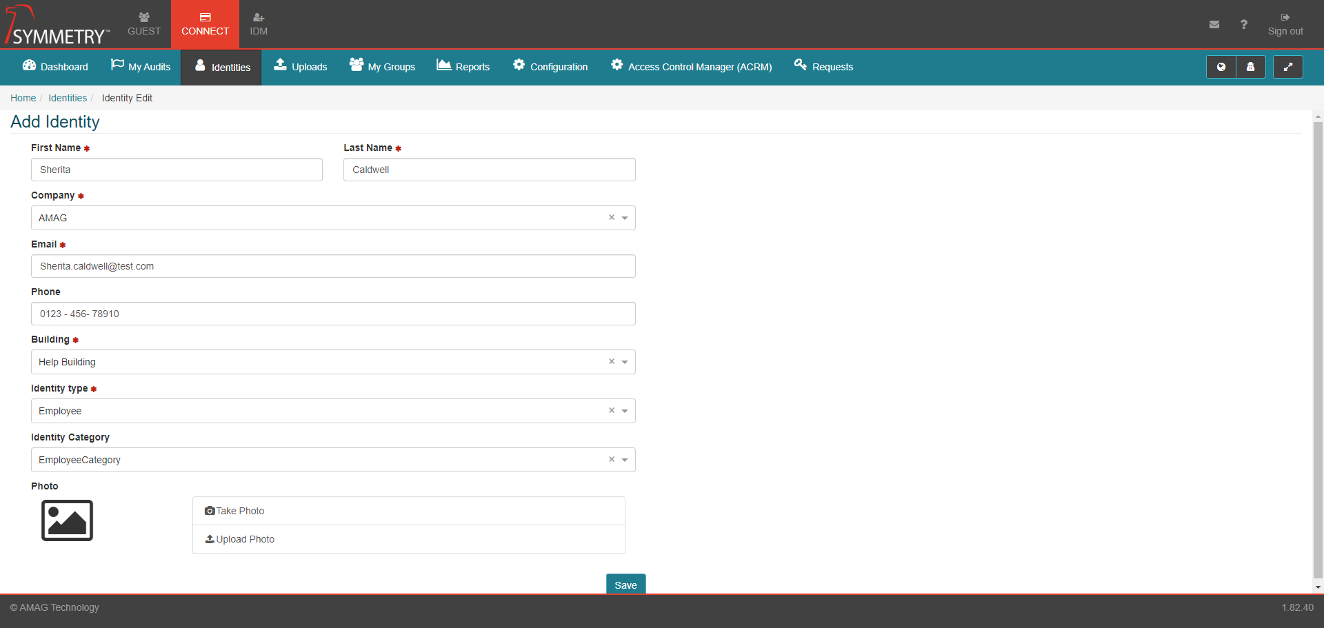Image resolution: width=1324 pixels, height=628 pixels.
Task: Go to Home breadcrumb link
Action: pyautogui.click(x=23, y=98)
